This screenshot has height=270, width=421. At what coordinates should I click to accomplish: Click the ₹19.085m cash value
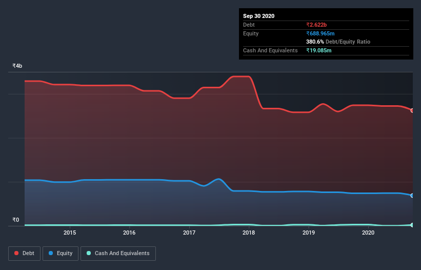tap(319, 50)
